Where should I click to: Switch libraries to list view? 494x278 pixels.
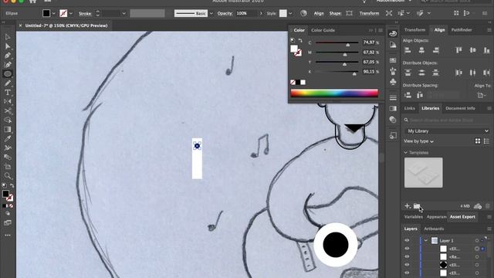(486, 141)
